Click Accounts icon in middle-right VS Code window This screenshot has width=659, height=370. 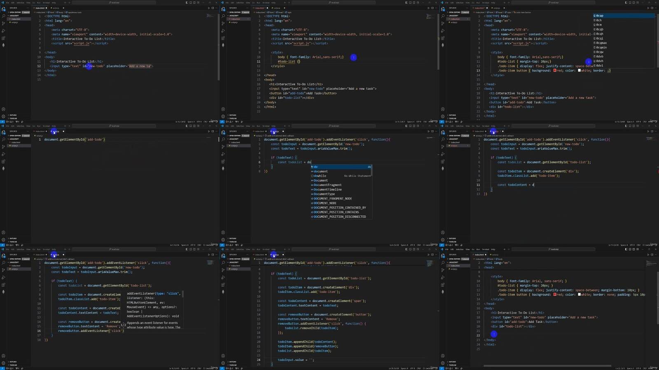[442, 233]
